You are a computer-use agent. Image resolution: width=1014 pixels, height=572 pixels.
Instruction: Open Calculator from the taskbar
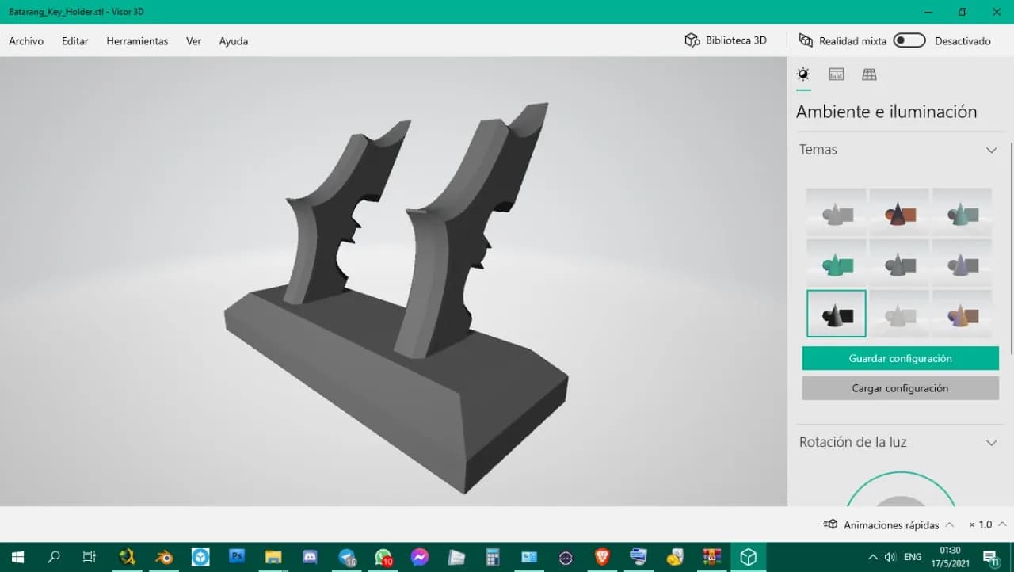(x=493, y=557)
